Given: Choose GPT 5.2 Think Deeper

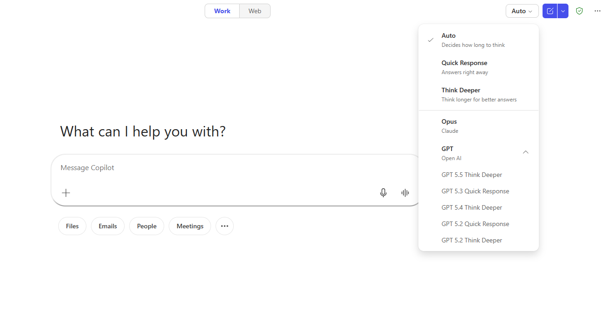Looking at the screenshot, I should (478, 240).
